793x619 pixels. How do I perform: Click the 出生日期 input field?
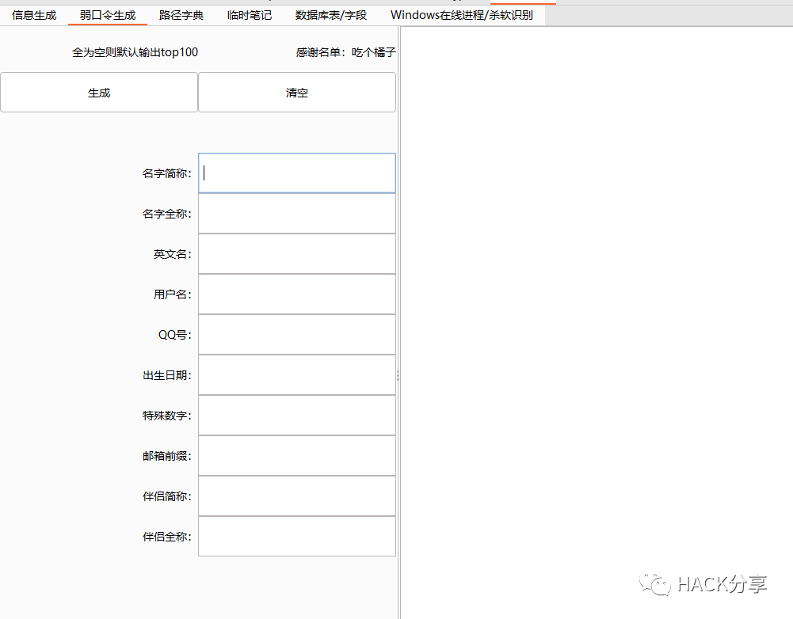coord(297,375)
